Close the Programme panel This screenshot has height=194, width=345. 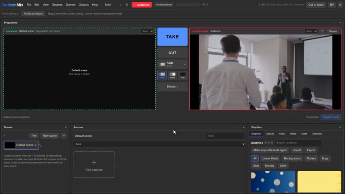340,22
